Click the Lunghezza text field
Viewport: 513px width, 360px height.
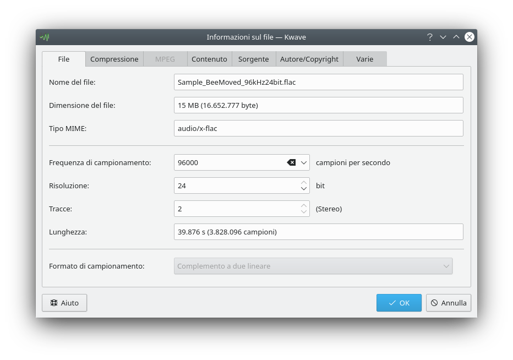(318, 232)
